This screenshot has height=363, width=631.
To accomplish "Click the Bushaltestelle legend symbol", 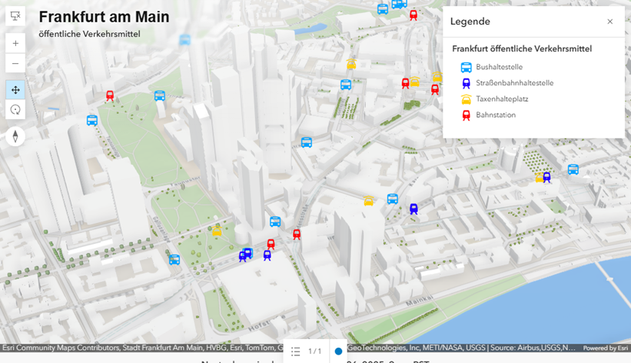I will point(466,67).
